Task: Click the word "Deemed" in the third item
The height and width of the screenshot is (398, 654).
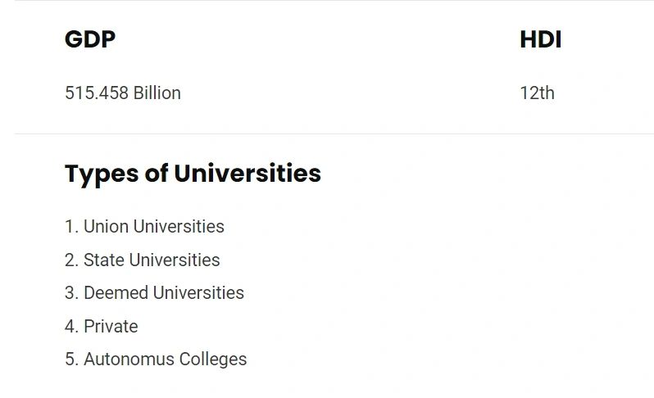Action: click(116, 293)
